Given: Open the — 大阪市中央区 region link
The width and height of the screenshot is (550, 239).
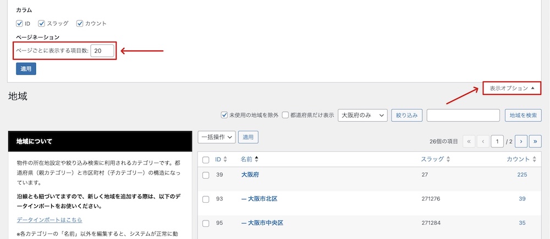Looking at the screenshot, I should (262, 223).
